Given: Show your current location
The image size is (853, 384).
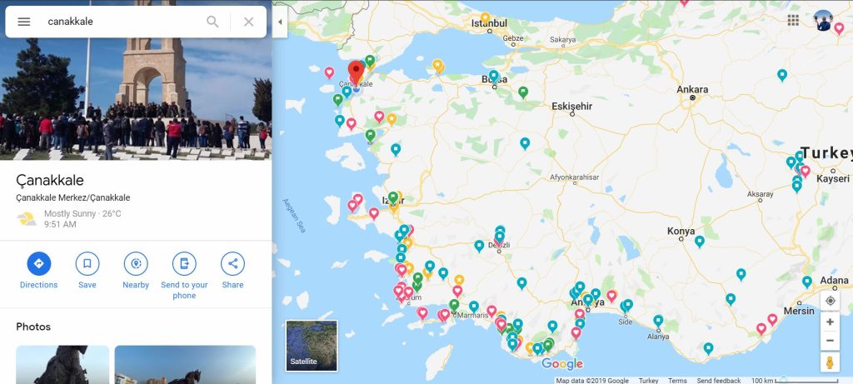Looking at the screenshot, I should pos(830,301).
